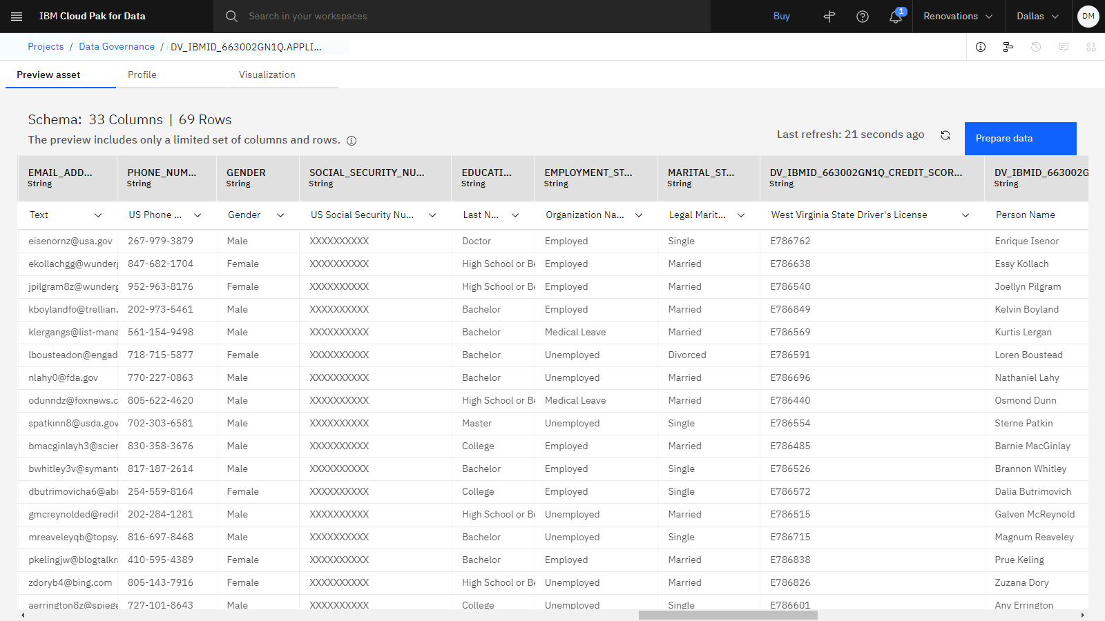
Task: Select the Master education cell
Action: coord(477,423)
